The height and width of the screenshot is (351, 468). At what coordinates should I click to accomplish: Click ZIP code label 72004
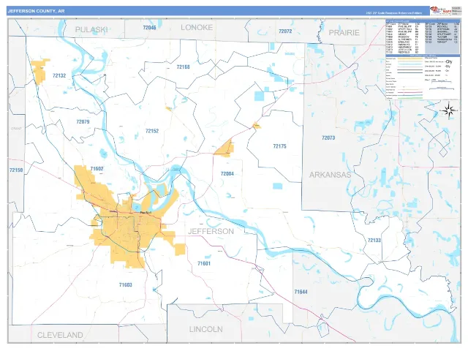(227, 173)
